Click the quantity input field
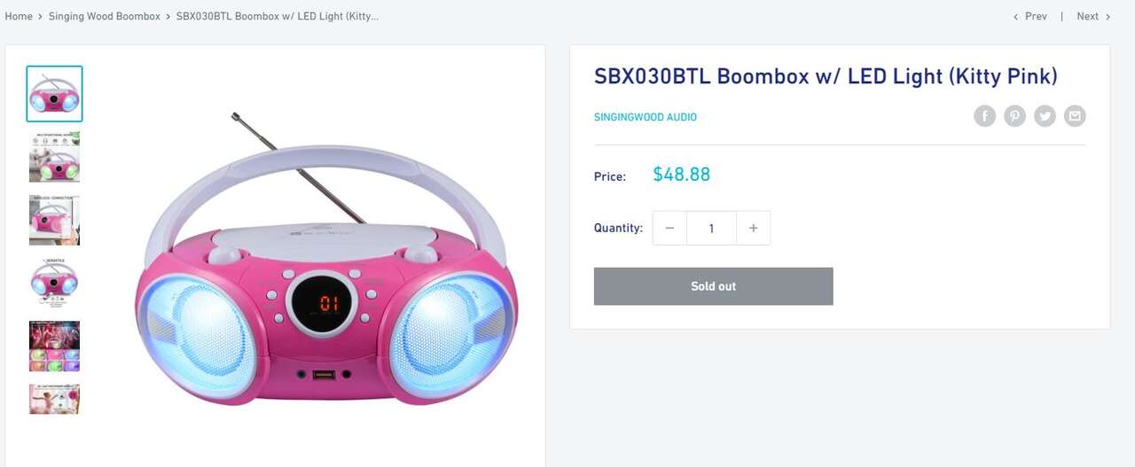This screenshot has width=1135, height=467. 711,228
